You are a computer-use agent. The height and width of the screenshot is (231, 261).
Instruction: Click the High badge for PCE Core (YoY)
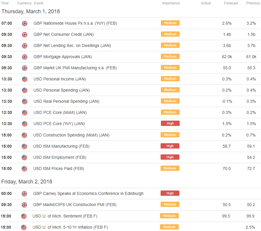[x=170, y=123]
